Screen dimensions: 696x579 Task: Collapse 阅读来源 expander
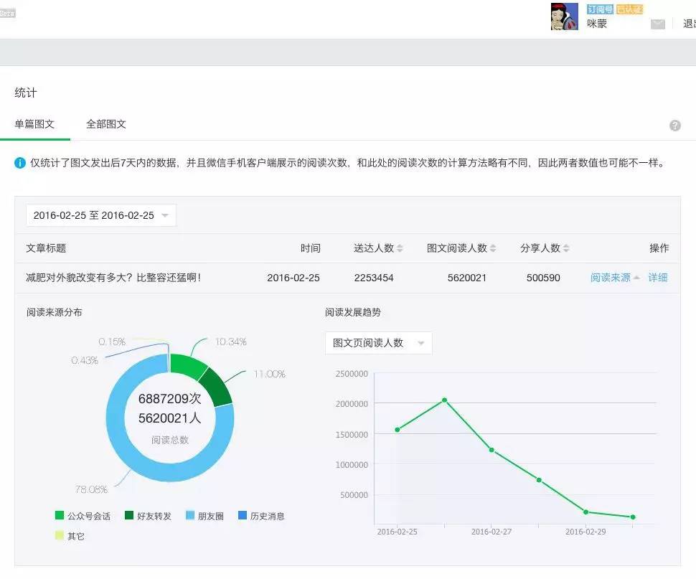[615, 278]
